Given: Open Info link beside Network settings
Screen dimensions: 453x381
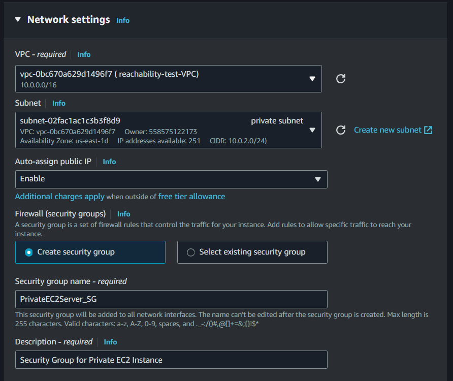Looking at the screenshot, I should [123, 20].
